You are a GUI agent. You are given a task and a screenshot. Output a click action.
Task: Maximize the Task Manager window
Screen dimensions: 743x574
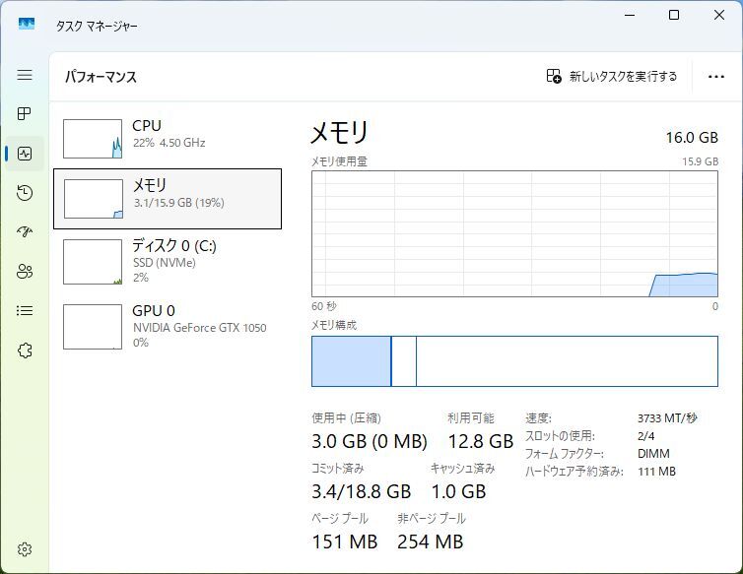[674, 16]
